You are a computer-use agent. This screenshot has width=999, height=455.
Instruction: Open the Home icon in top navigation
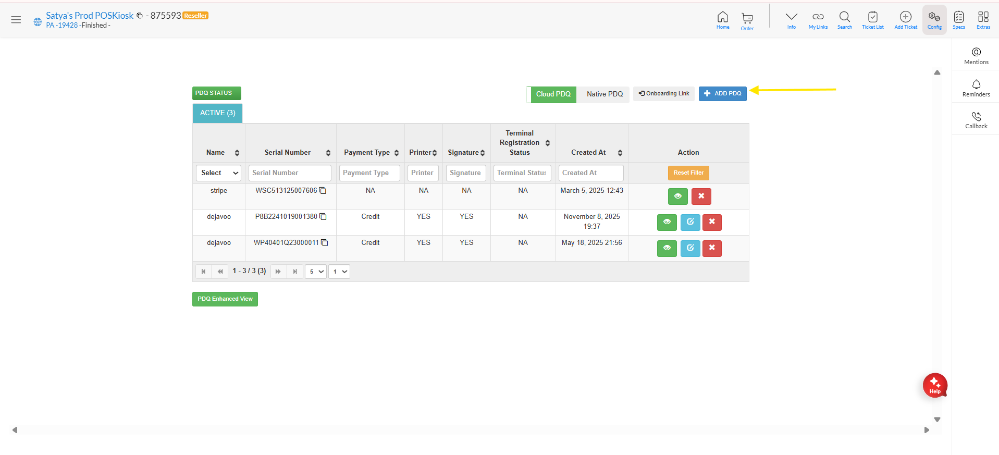coord(722,20)
